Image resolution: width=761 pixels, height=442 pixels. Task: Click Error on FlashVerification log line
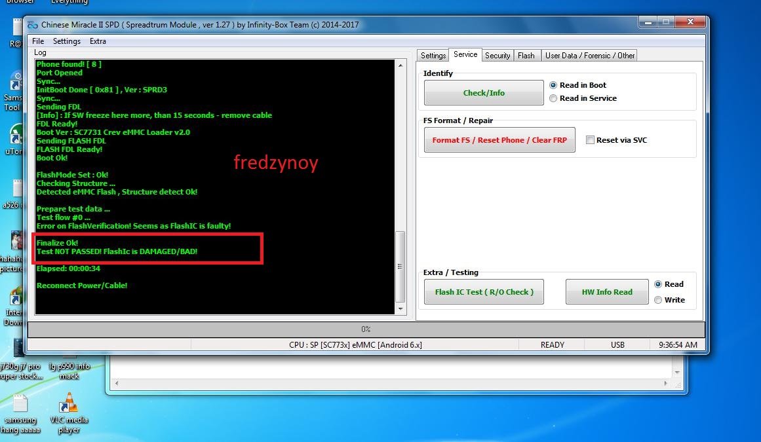point(134,226)
